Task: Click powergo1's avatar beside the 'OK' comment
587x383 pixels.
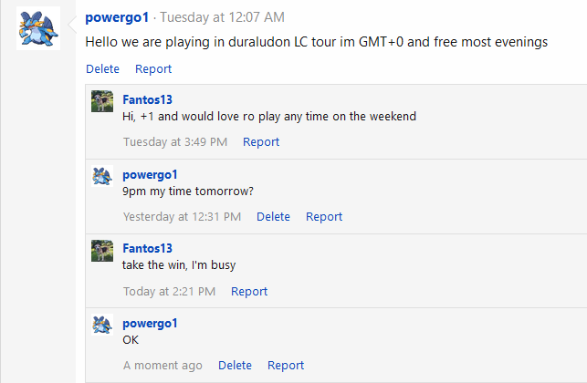Action: coord(102,325)
